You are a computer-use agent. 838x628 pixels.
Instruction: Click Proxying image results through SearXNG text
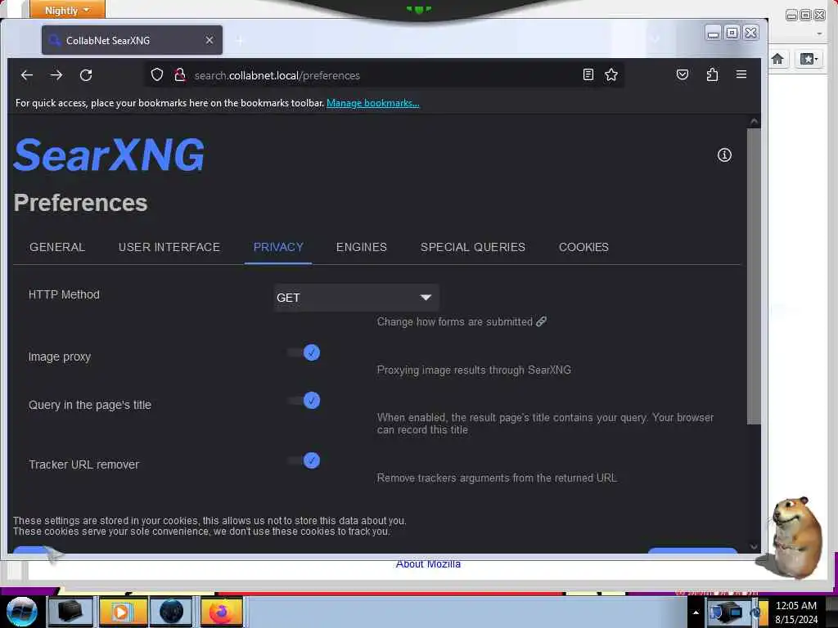pyautogui.click(x=474, y=370)
